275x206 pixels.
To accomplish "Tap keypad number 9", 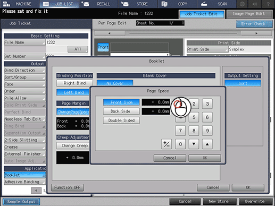I will 207,131.
